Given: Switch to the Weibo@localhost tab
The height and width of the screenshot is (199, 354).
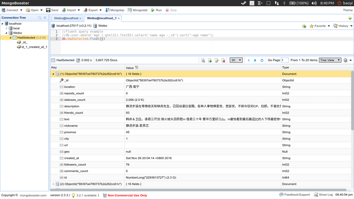Looking at the screenshot, I should [66, 18].
